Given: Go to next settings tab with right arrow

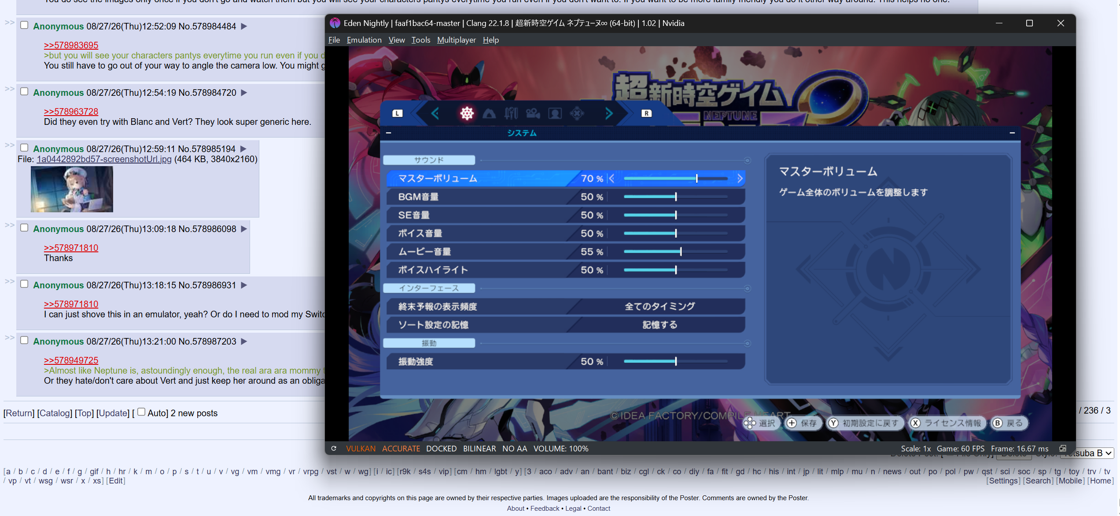Looking at the screenshot, I should coord(609,114).
